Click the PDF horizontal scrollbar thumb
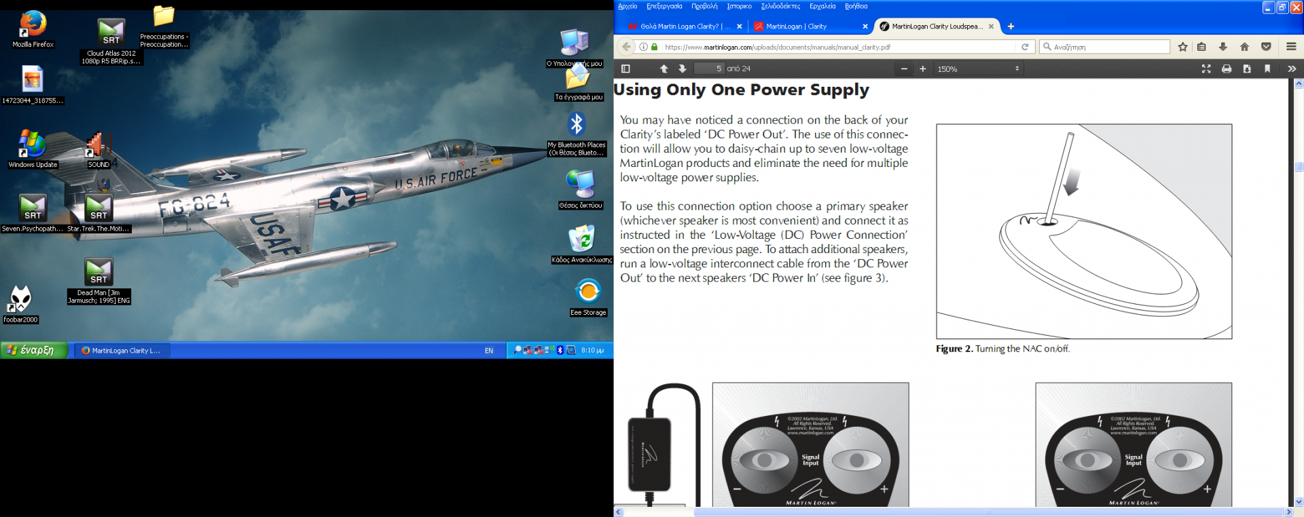 (x=988, y=512)
